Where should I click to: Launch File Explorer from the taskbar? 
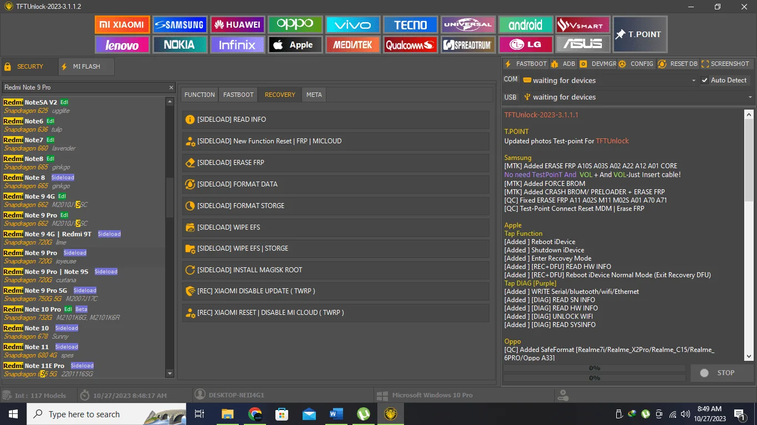(228, 414)
